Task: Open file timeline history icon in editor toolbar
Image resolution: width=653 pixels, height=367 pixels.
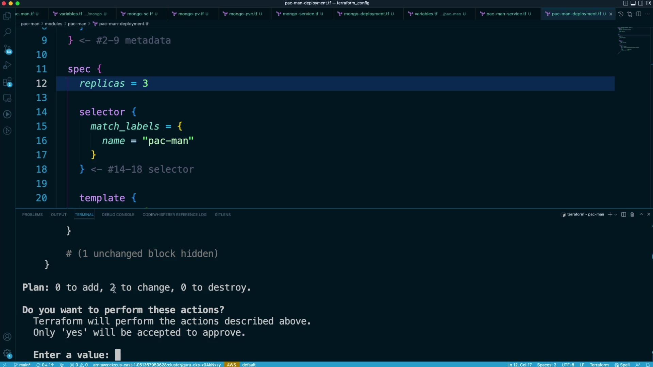Action: 621,14
